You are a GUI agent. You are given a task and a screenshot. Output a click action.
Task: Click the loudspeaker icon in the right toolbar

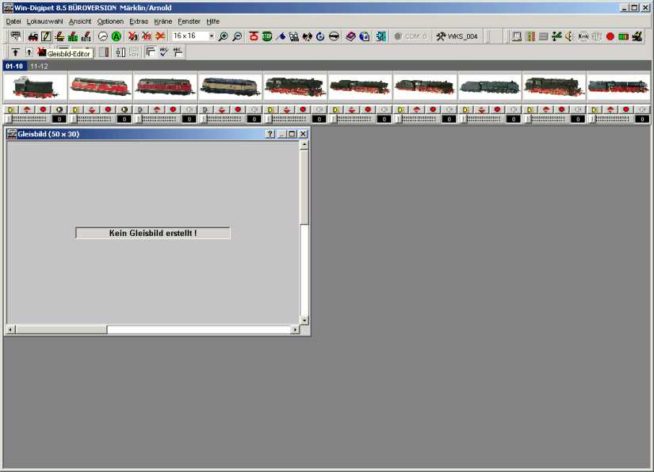coord(568,36)
